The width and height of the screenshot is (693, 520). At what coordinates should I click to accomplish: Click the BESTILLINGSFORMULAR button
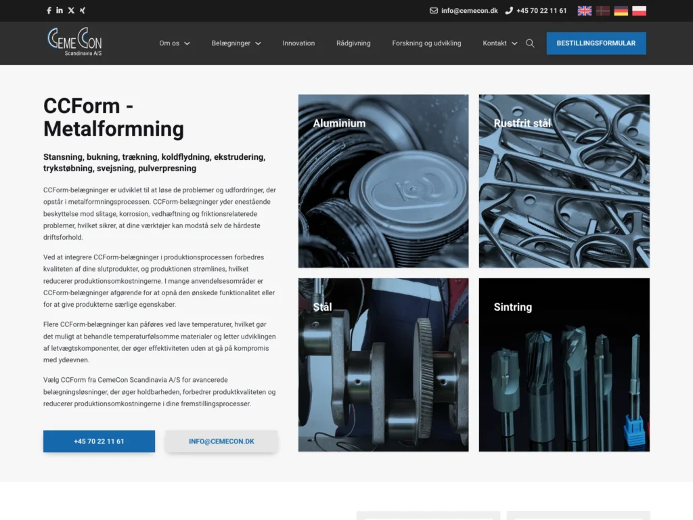pyautogui.click(x=596, y=43)
